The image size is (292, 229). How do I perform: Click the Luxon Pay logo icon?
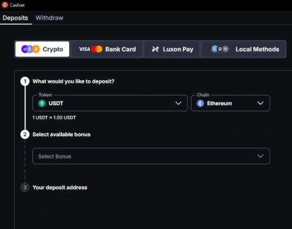point(155,49)
